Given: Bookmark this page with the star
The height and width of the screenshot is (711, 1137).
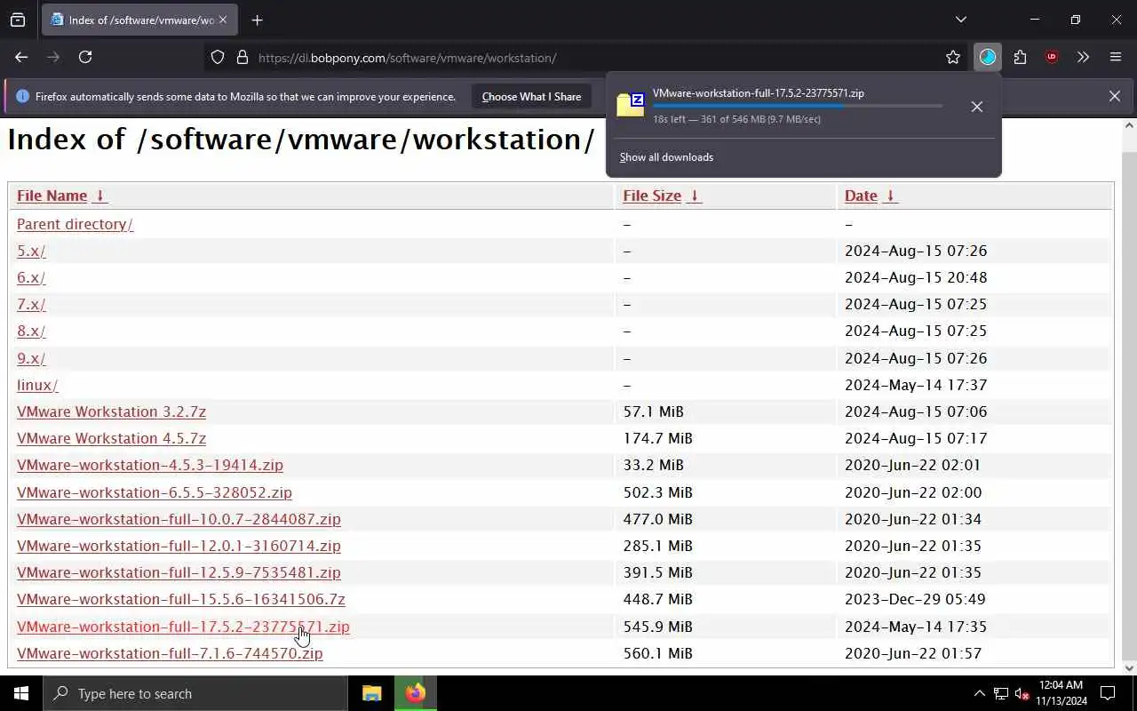Looking at the screenshot, I should tap(953, 58).
